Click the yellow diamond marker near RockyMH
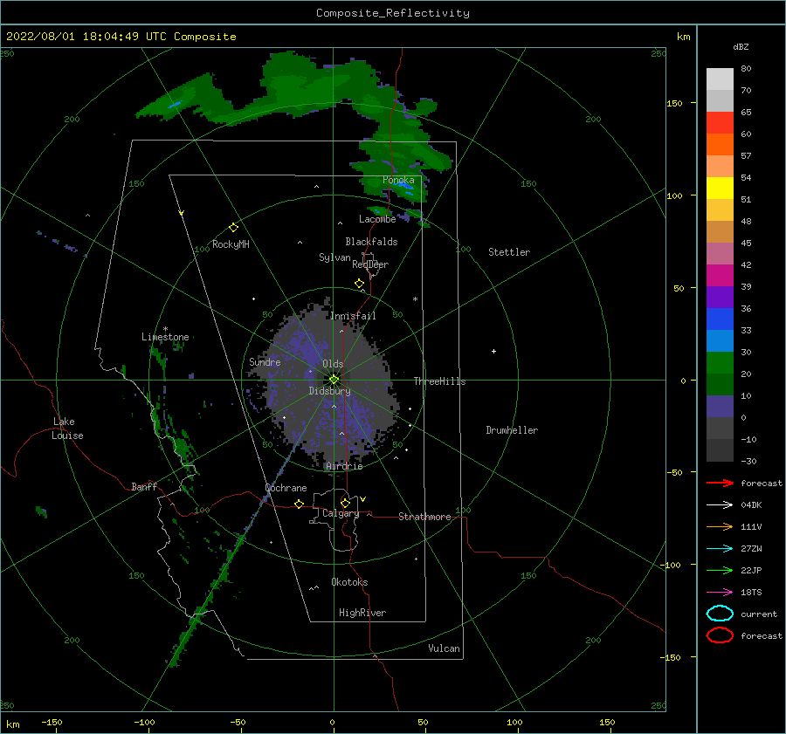Image resolution: width=786 pixels, height=734 pixels. (x=233, y=228)
